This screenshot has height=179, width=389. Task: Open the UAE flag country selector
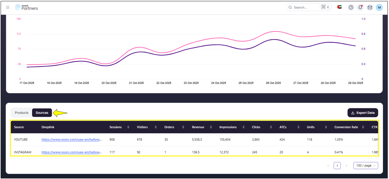pyautogui.click(x=339, y=7)
